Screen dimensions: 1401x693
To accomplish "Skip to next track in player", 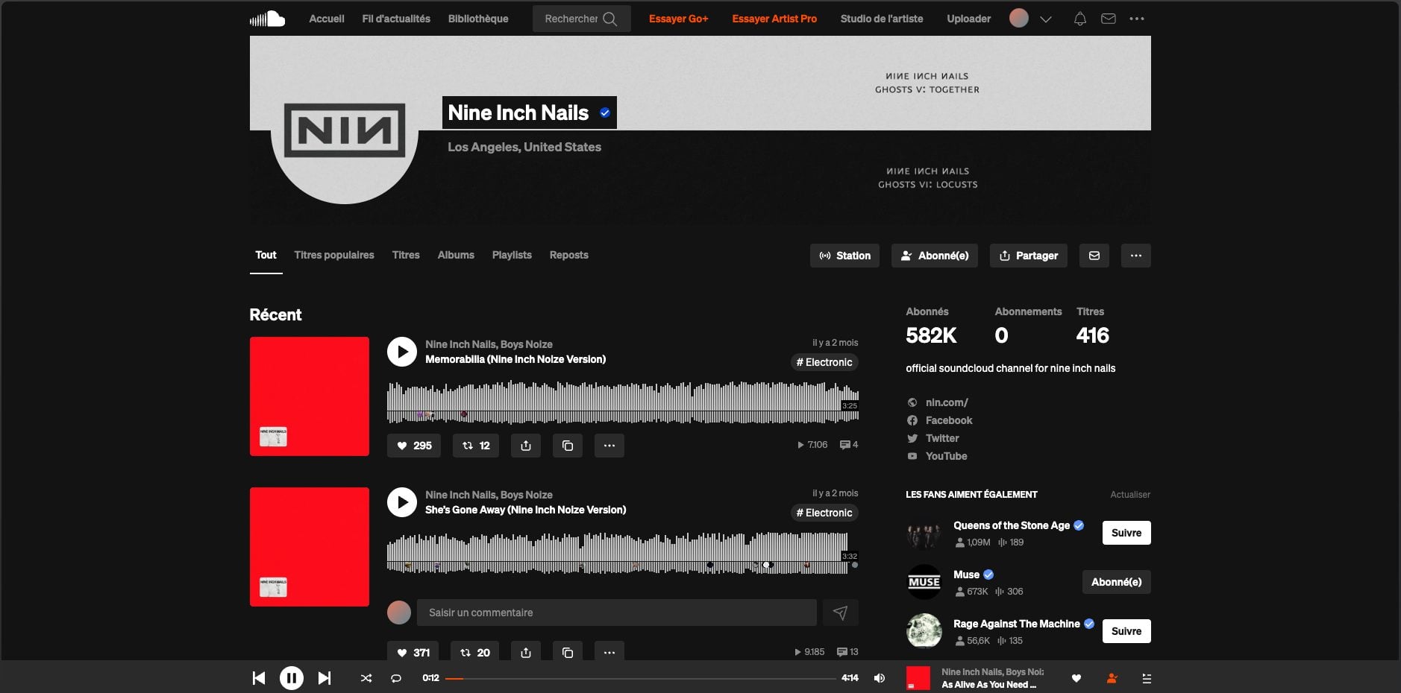I will point(325,678).
